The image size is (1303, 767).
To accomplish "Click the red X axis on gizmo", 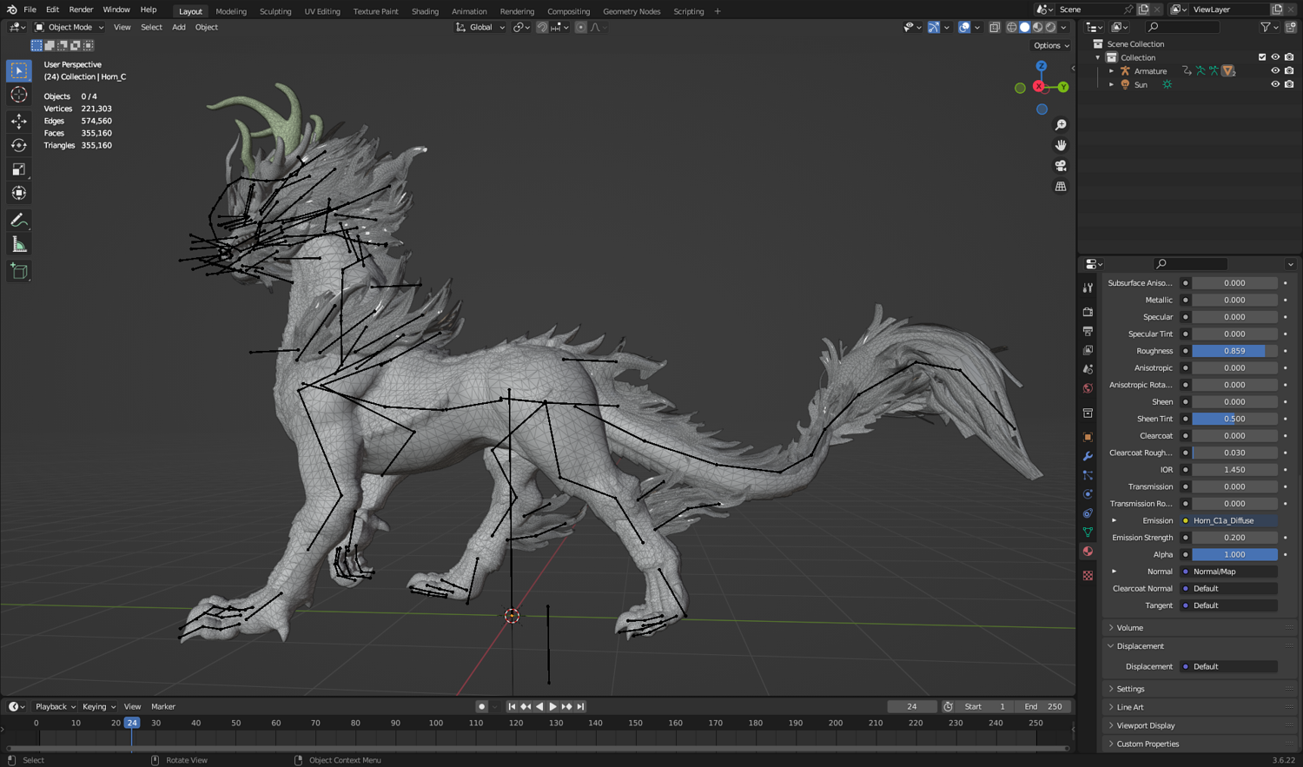I will pyautogui.click(x=1039, y=87).
